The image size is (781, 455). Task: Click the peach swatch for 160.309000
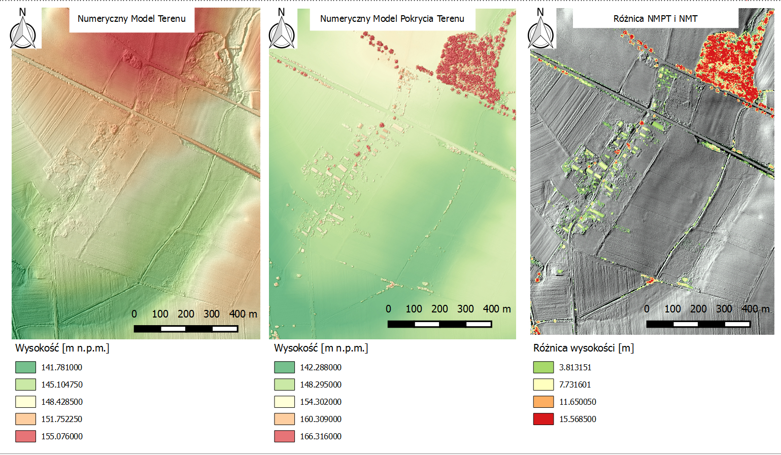pos(284,419)
